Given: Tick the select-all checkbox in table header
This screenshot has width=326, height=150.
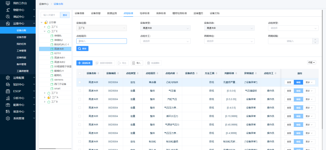Looking at the screenshot, I should click(80, 73).
